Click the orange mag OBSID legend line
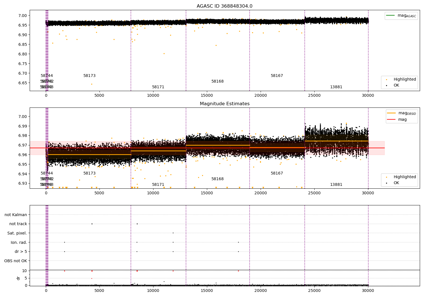The image size is (424, 297). [x=391, y=113]
